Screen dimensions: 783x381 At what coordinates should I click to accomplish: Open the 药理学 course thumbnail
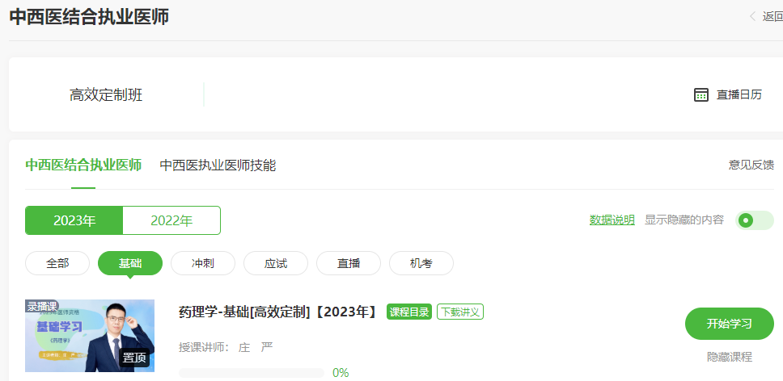point(90,335)
